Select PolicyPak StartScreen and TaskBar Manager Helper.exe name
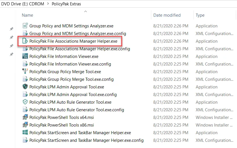Screen dimensions: 237x148 click(x=80, y=133)
